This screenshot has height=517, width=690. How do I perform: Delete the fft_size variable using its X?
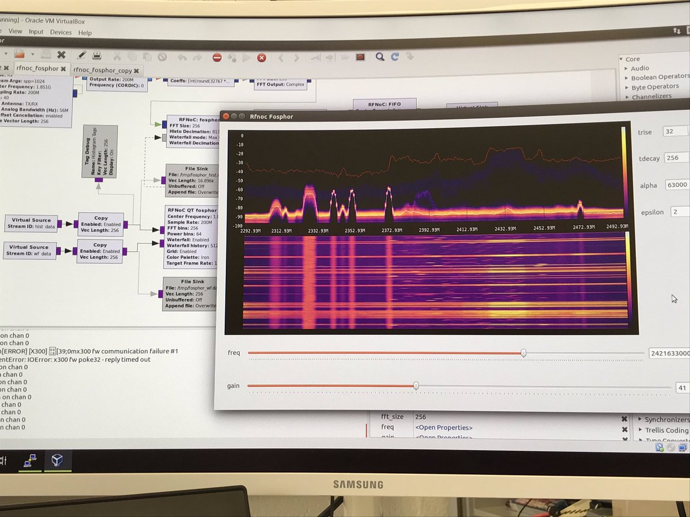pos(624,419)
